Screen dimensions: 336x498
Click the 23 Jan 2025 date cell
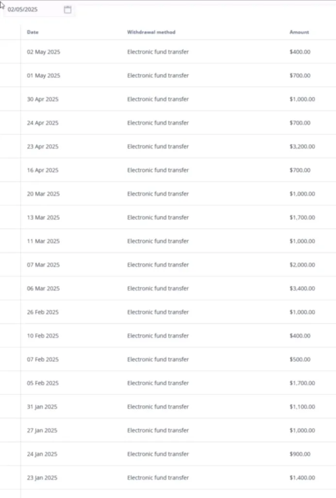coord(42,478)
